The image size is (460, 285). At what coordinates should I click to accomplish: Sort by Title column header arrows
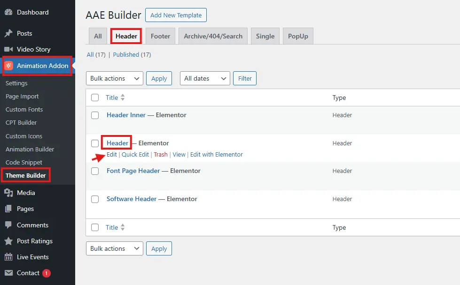coord(123,97)
